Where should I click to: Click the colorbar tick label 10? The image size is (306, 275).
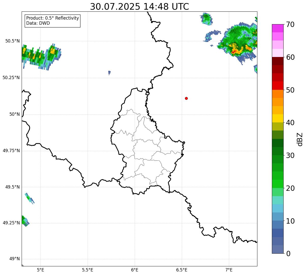point(290,221)
